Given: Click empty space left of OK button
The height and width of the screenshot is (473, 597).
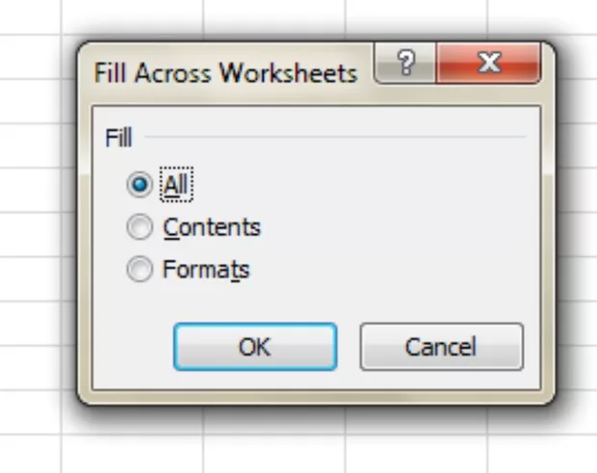Looking at the screenshot, I should pos(130,347).
